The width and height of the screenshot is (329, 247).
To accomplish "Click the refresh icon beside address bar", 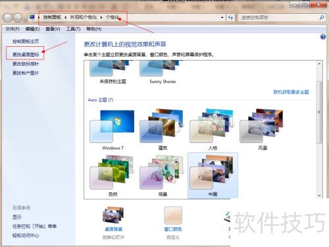I will click(230, 17).
